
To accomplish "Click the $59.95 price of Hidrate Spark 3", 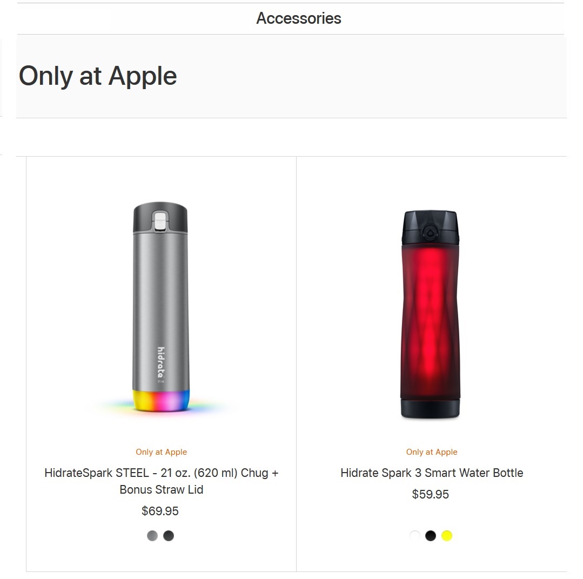I will 430,494.
